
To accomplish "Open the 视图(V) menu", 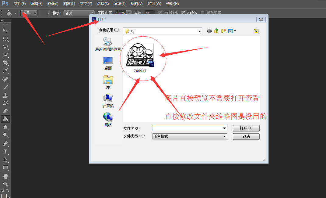I will tap(136, 4).
